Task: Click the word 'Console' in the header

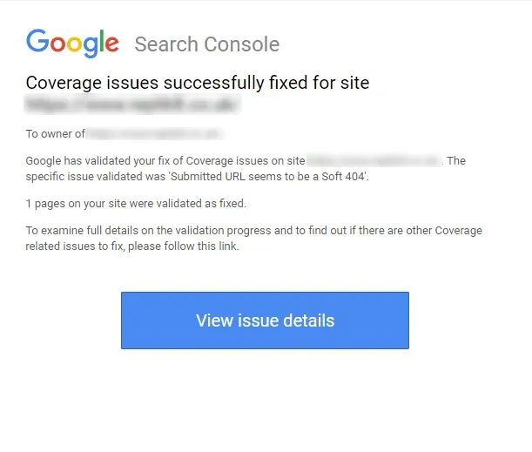Action: tap(241, 44)
